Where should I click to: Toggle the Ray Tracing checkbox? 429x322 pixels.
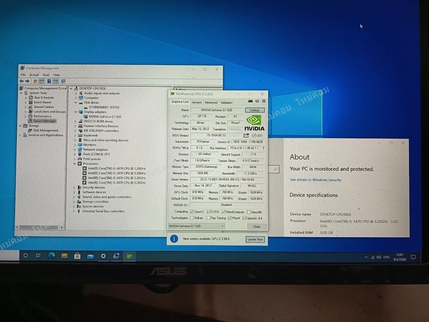[x=208, y=218]
